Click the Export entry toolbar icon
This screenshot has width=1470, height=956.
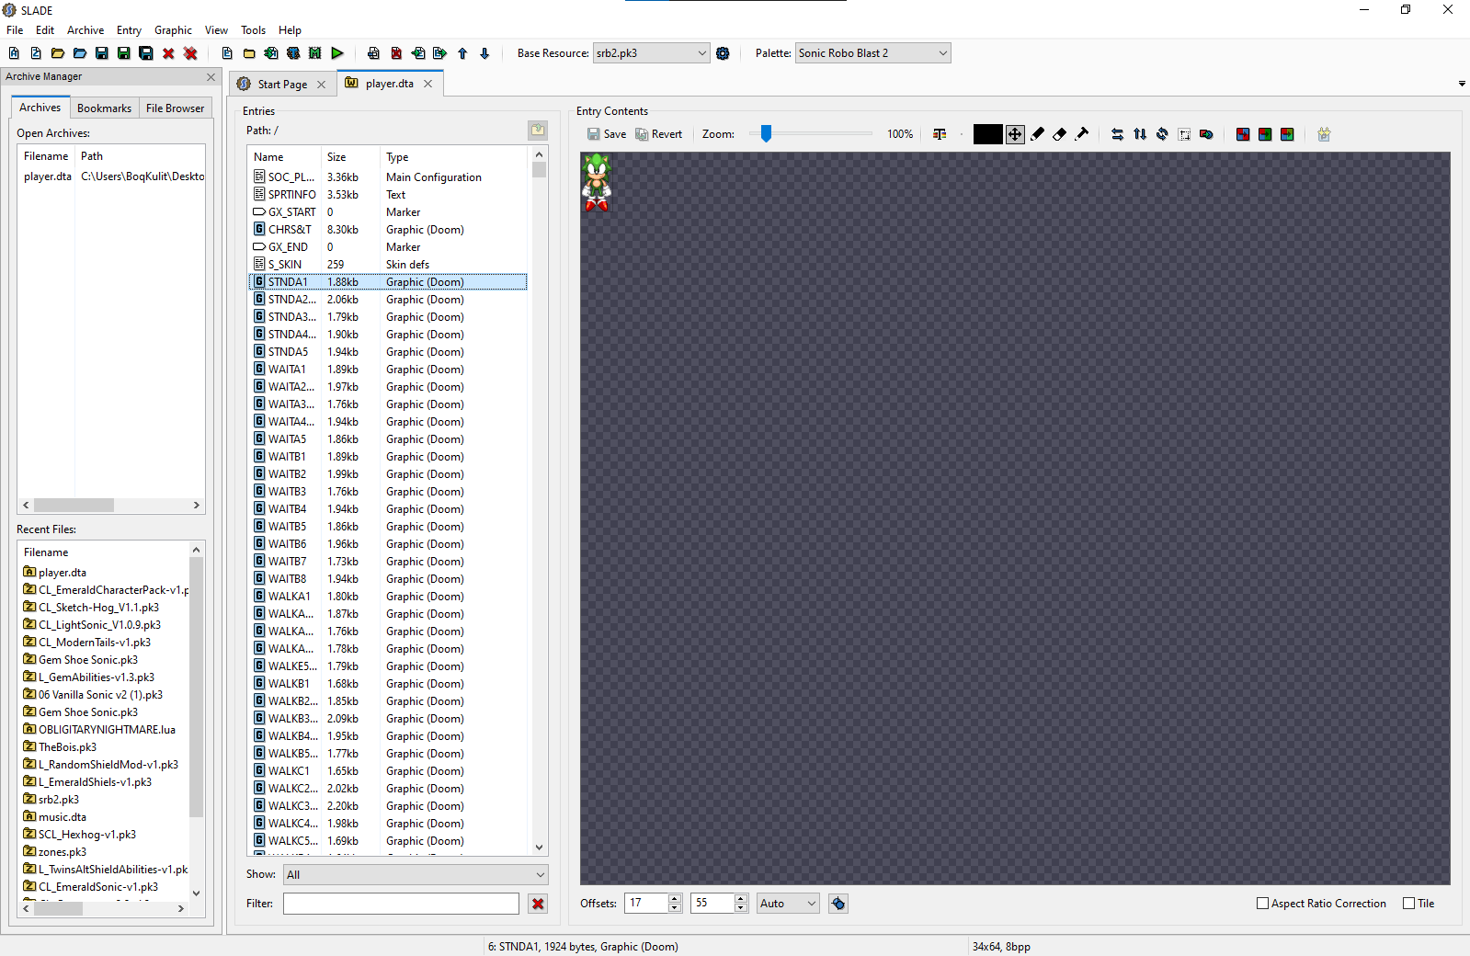click(440, 53)
